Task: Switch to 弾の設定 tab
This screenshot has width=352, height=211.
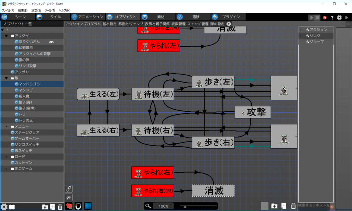Action: (x=217, y=24)
